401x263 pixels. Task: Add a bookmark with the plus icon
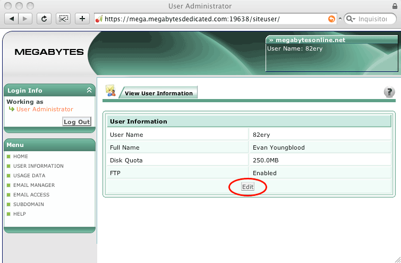click(x=82, y=19)
